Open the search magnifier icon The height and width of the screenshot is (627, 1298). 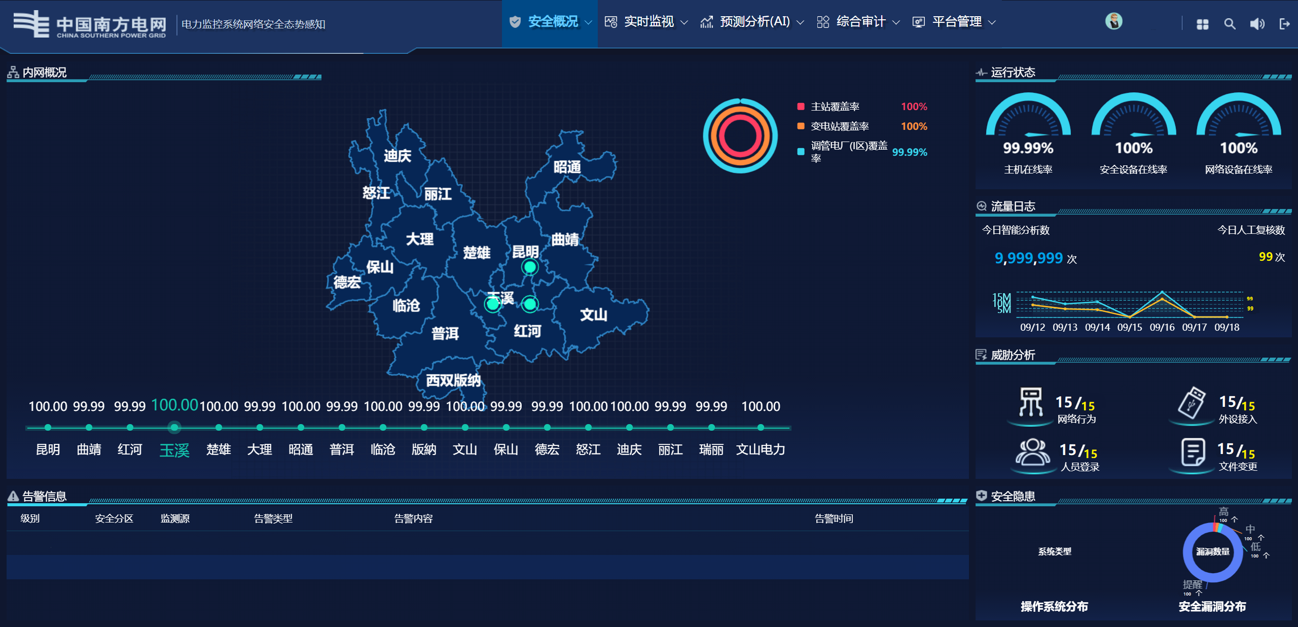click(x=1230, y=24)
